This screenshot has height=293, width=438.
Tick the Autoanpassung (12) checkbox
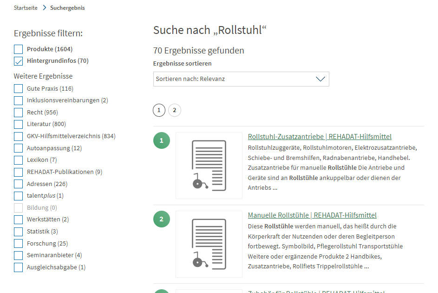(19, 148)
